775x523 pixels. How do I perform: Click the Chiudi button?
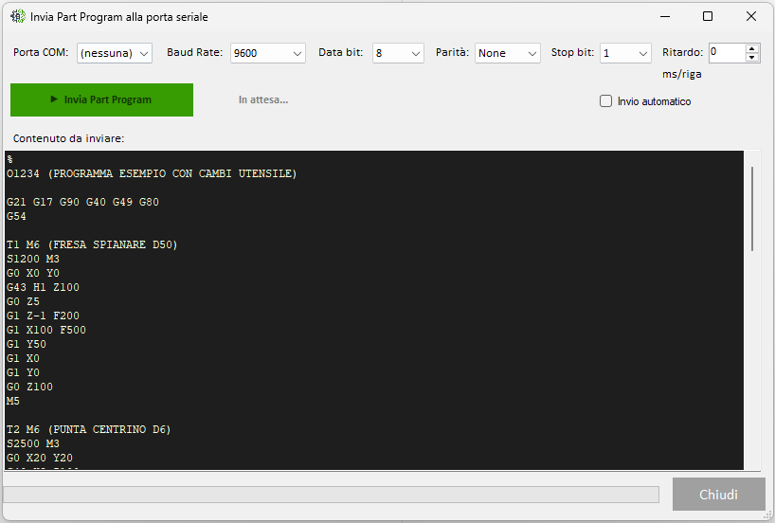[718, 494]
